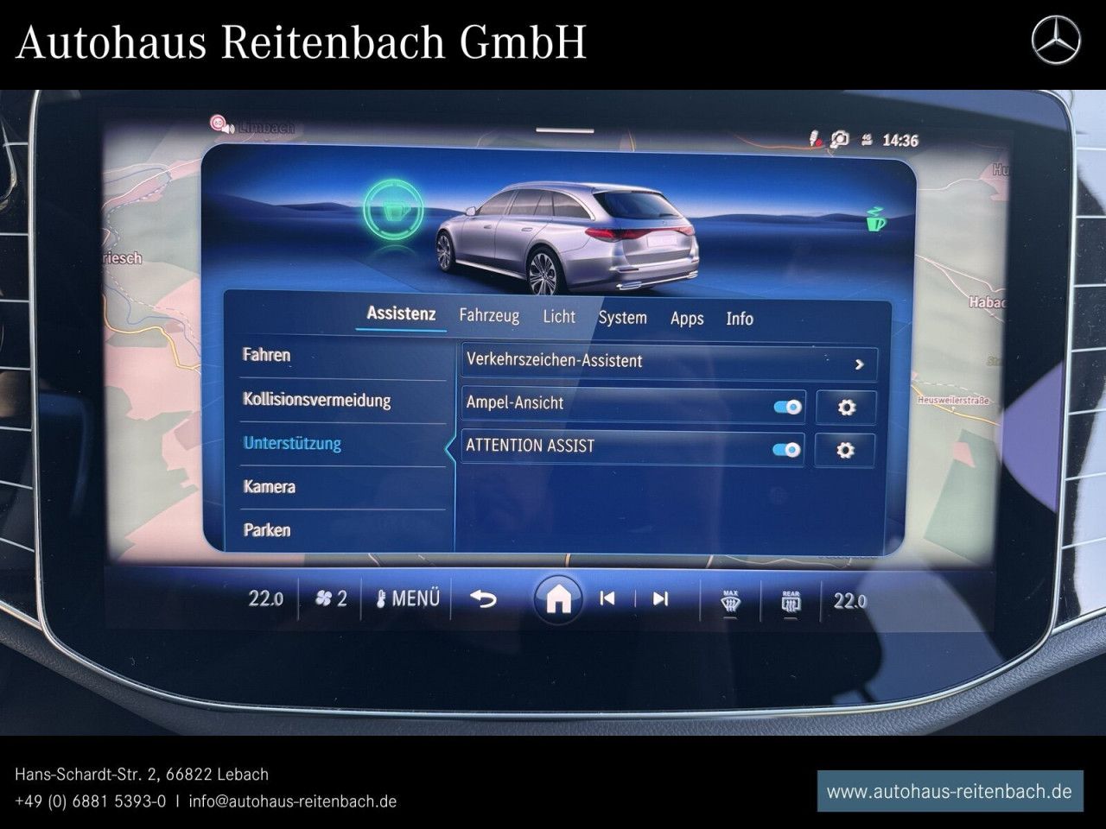Adjust the driver temperature 22.0
Viewport: 1106px width, 829px height.
coord(265,598)
